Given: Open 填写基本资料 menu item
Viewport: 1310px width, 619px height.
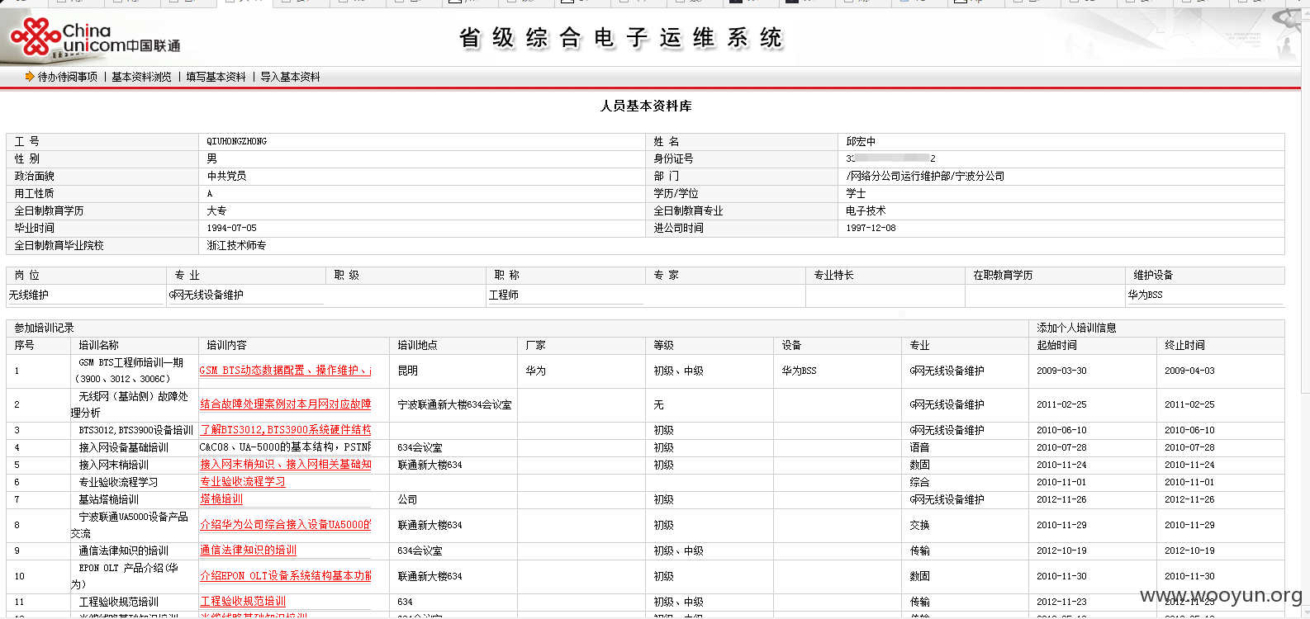Looking at the screenshot, I should coord(216,77).
